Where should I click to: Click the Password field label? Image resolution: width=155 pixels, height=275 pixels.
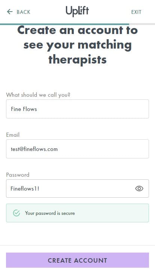[x=18, y=175]
